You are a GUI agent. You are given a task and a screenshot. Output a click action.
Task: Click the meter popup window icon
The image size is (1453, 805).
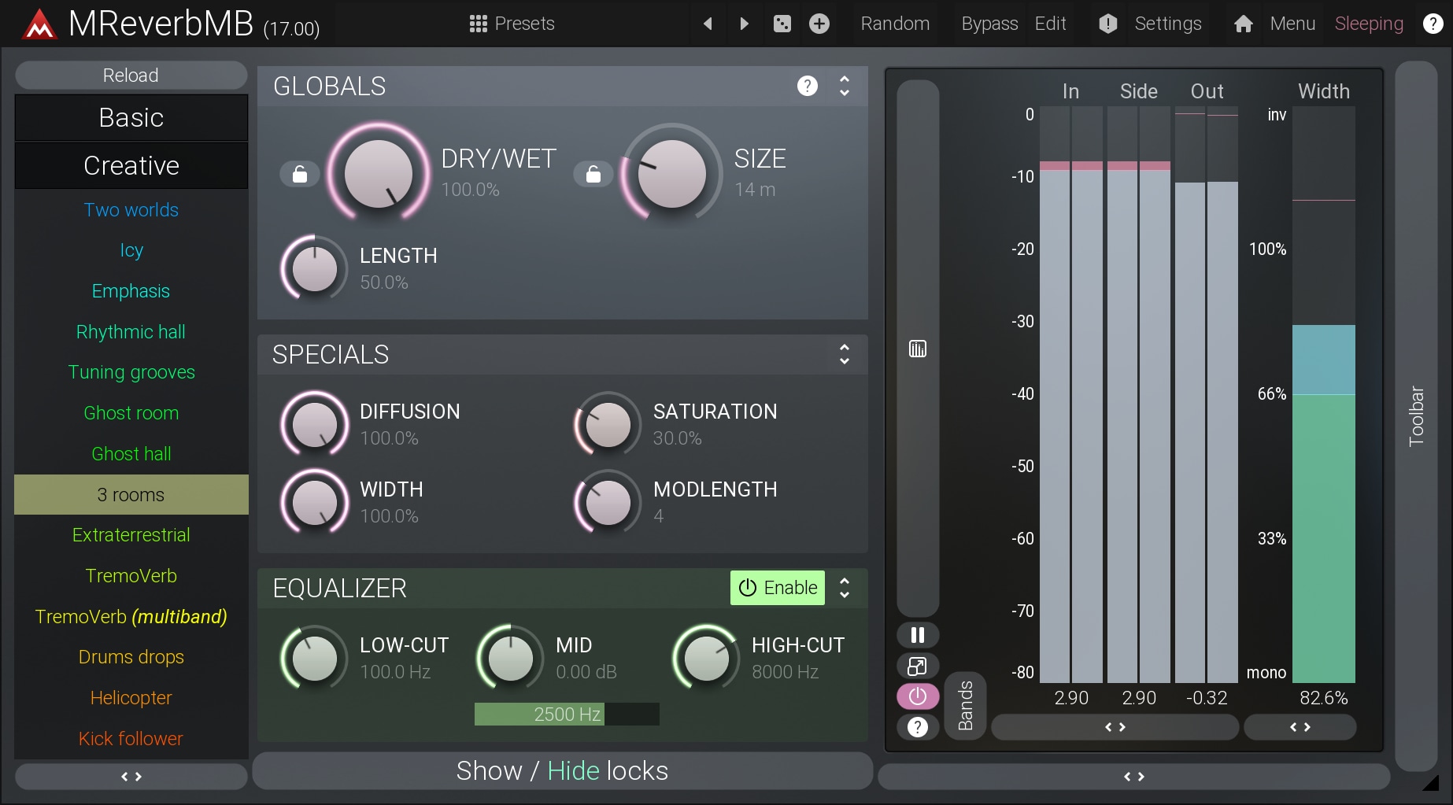pos(917,667)
